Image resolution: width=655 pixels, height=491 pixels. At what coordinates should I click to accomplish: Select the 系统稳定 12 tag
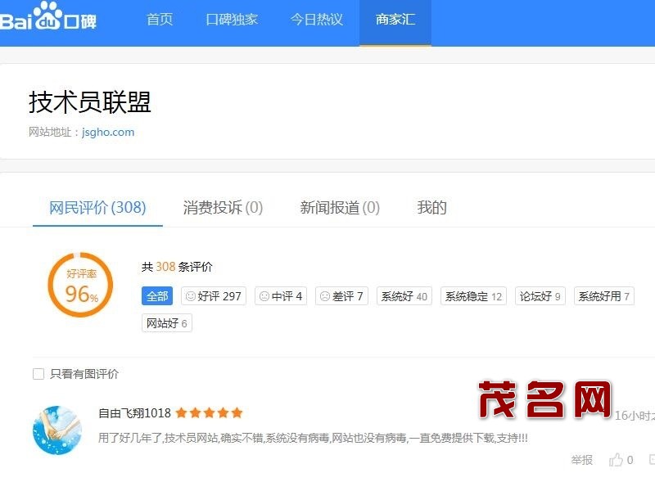pos(473,296)
